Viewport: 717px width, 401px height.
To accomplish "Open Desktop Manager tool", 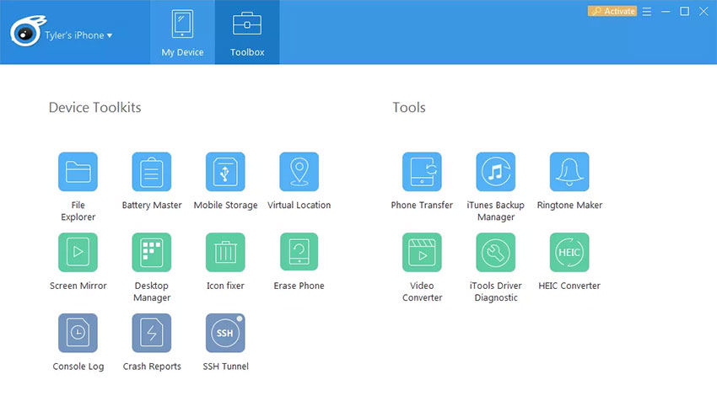I will (x=152, y=253).
